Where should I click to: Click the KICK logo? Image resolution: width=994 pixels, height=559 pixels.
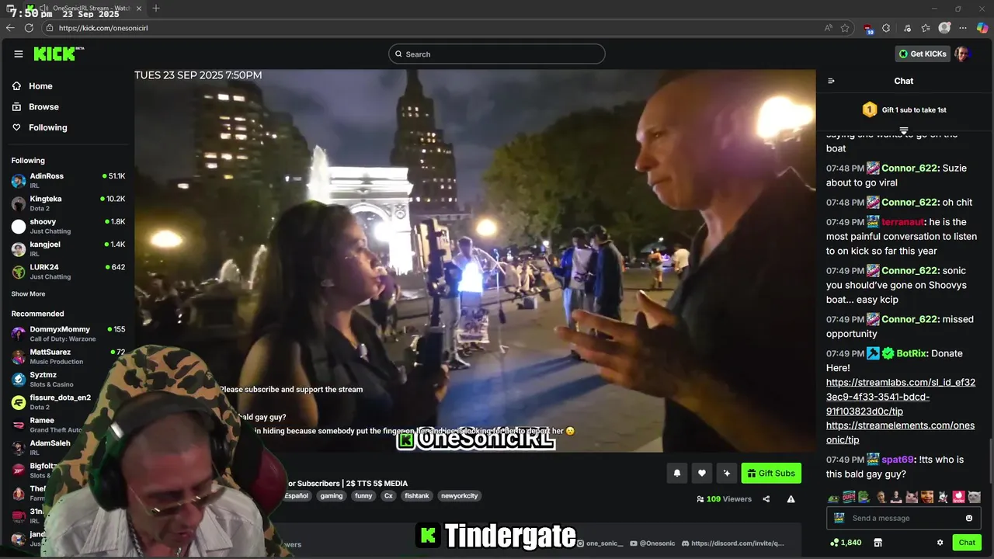tap(58, 54)
